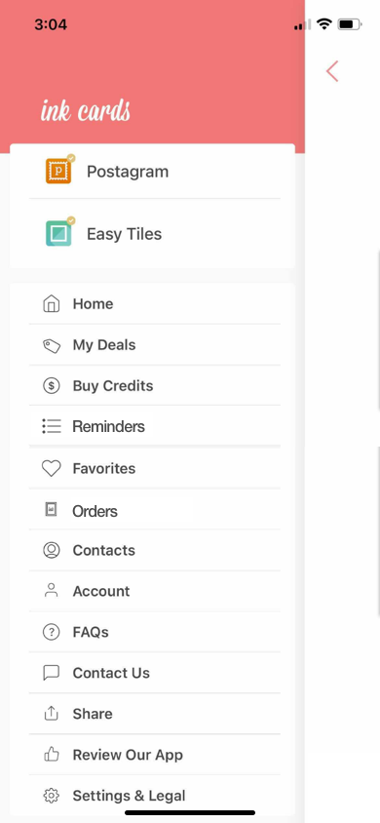The image size is (380, 823).
Task: Open the Account menu item
Action: [x=155, y=591]
